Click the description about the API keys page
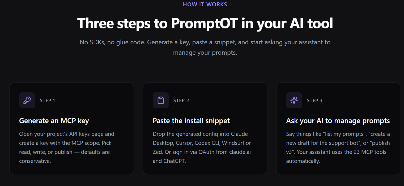Viewport: 404px width, 186px height. pos(67,147)
